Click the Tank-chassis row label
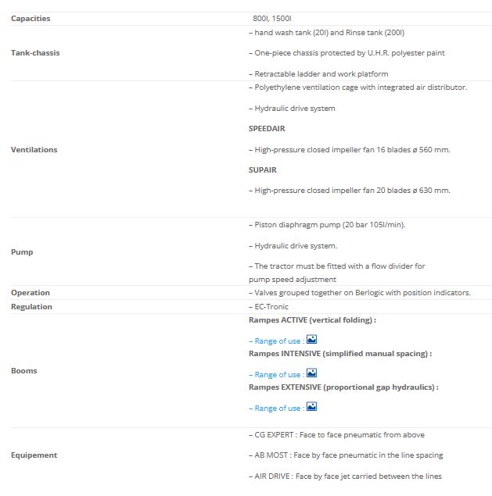The height and width of the screenshot is (496, 492). click(35, 53)
